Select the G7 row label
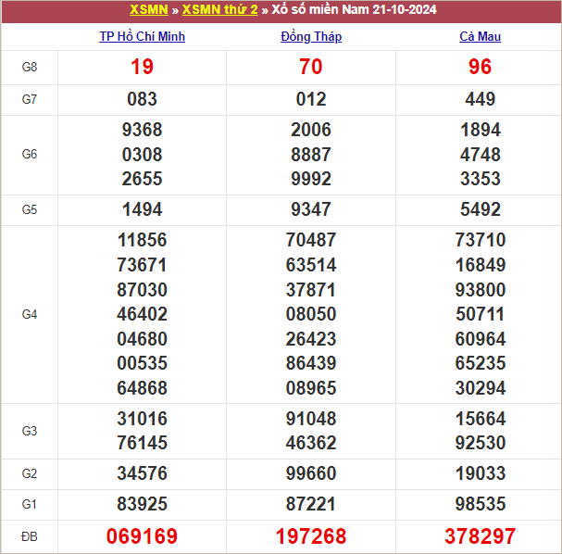Screen dimensions: 562x554 tap(30, 99)
